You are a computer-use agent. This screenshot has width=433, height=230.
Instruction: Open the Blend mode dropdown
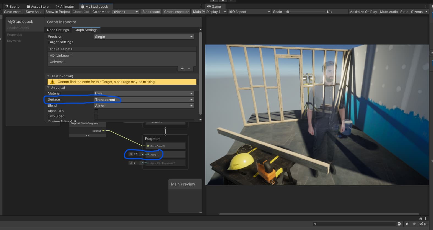[x=144, y=106]
